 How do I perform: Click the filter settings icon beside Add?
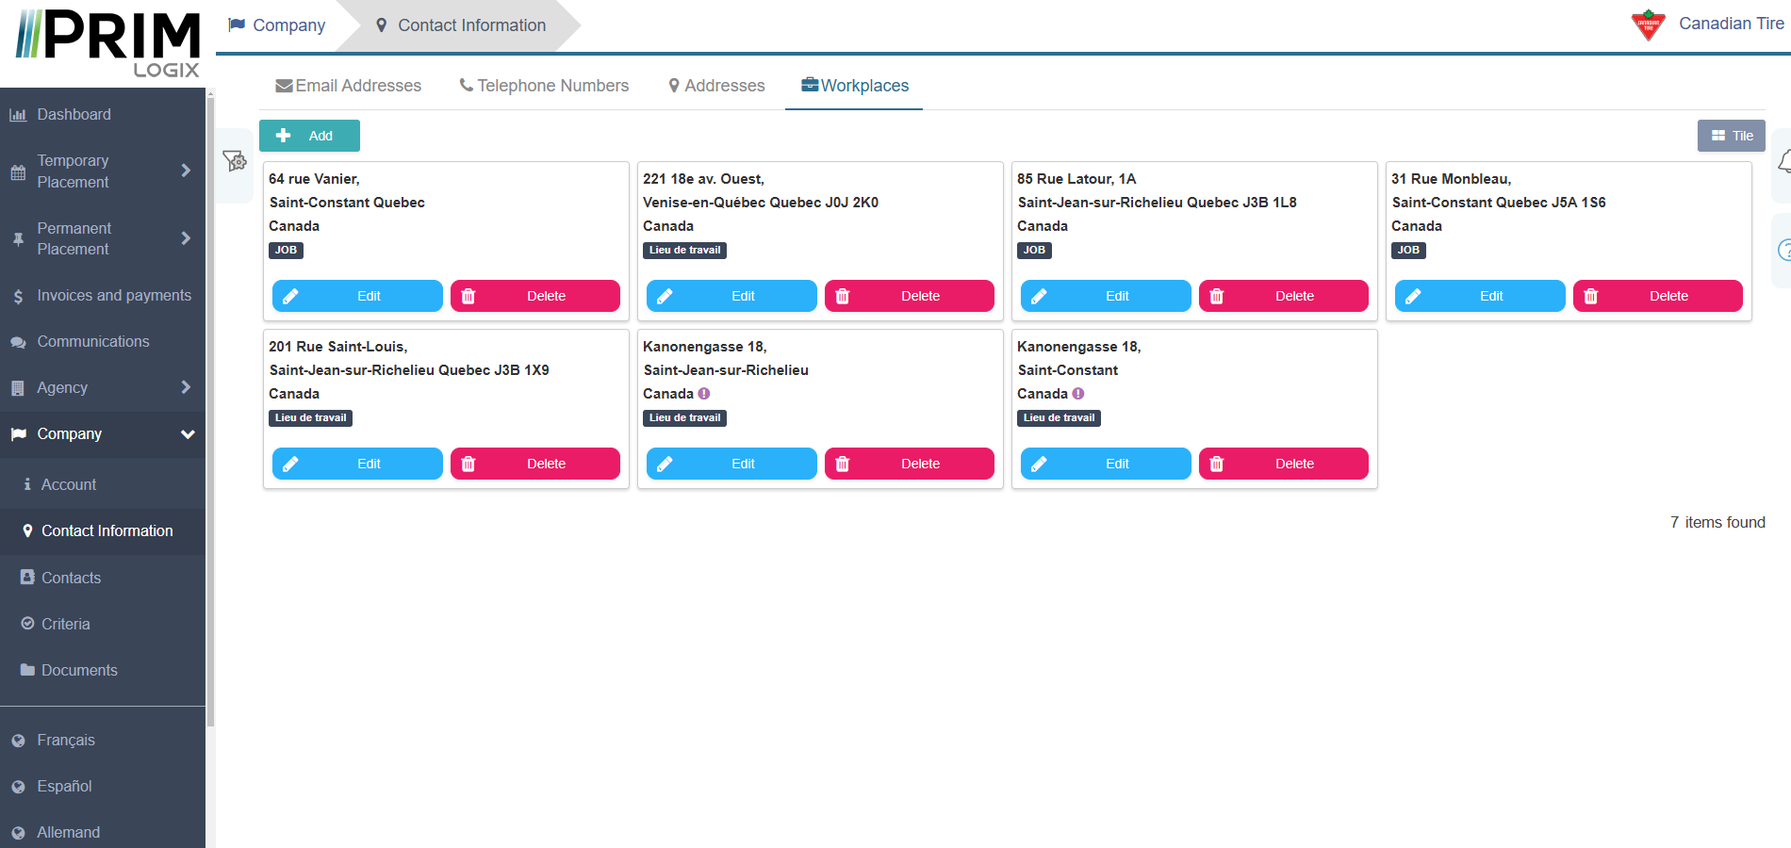click(234, 161)
